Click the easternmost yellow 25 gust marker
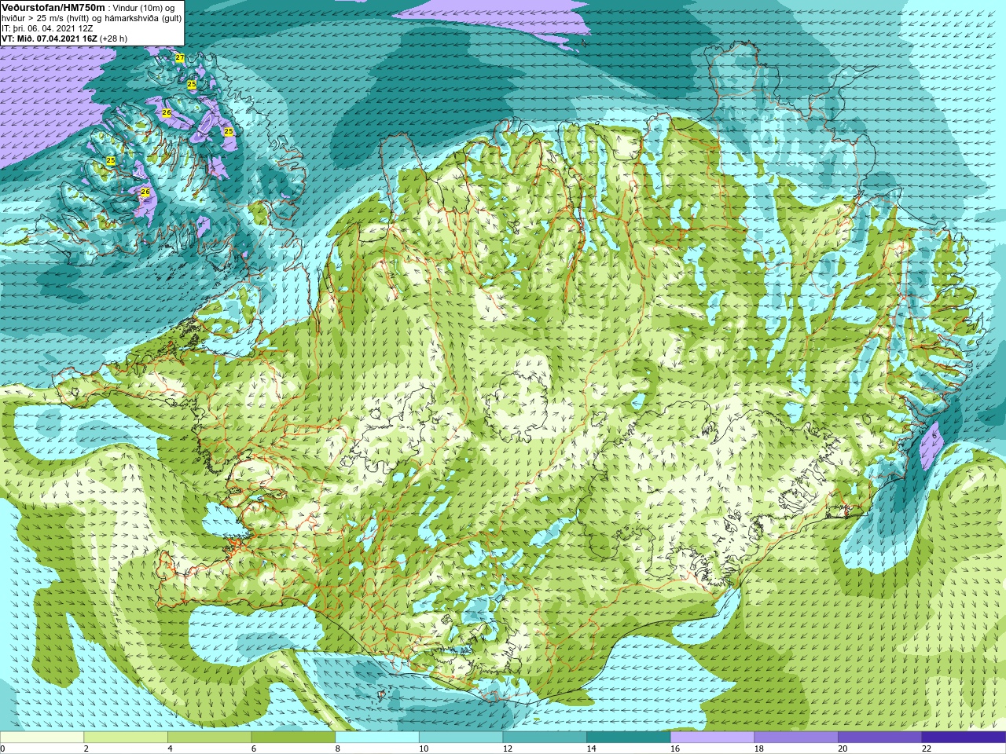Screen dimensions: 1006x754 pos(229,131)
